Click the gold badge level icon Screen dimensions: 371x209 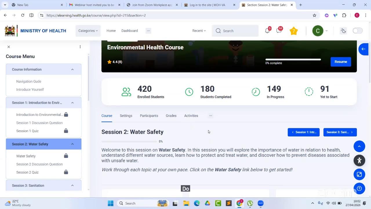click(x=294, y=31)
